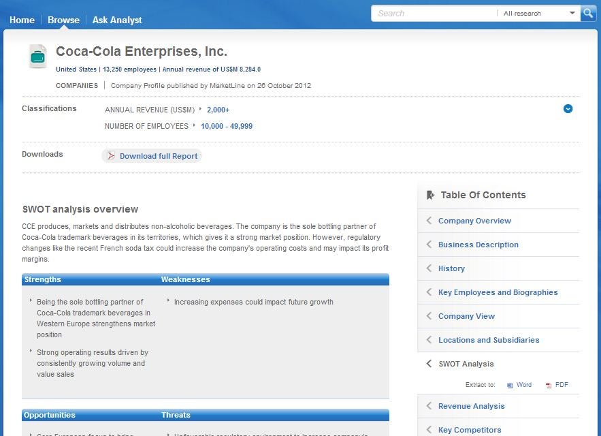Click Annual revenue of US$M 8,284.0
Viewport: 601px width, 436px height.
click(212, 69)
